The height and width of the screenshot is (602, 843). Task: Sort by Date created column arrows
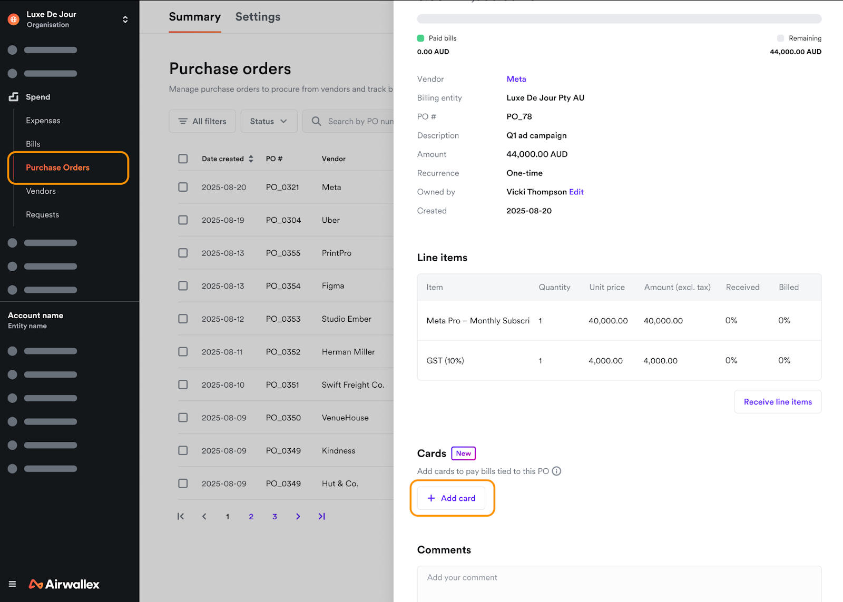[x=251, y=159]
